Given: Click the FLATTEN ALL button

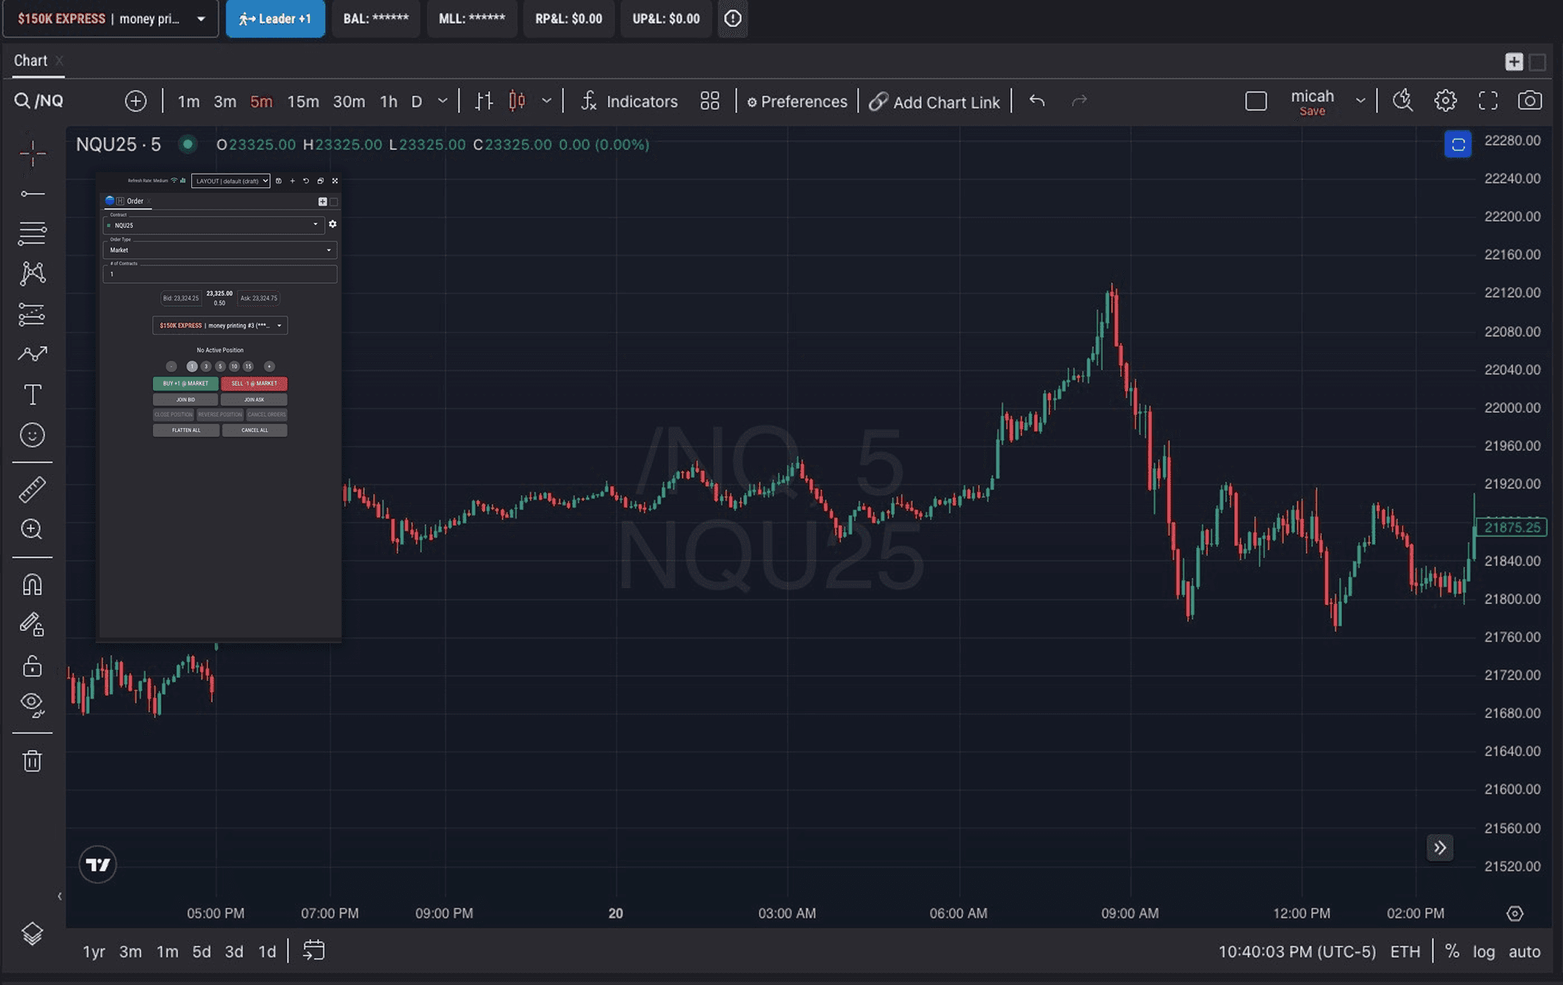Looking at the screenshot, I should [186, 430].
